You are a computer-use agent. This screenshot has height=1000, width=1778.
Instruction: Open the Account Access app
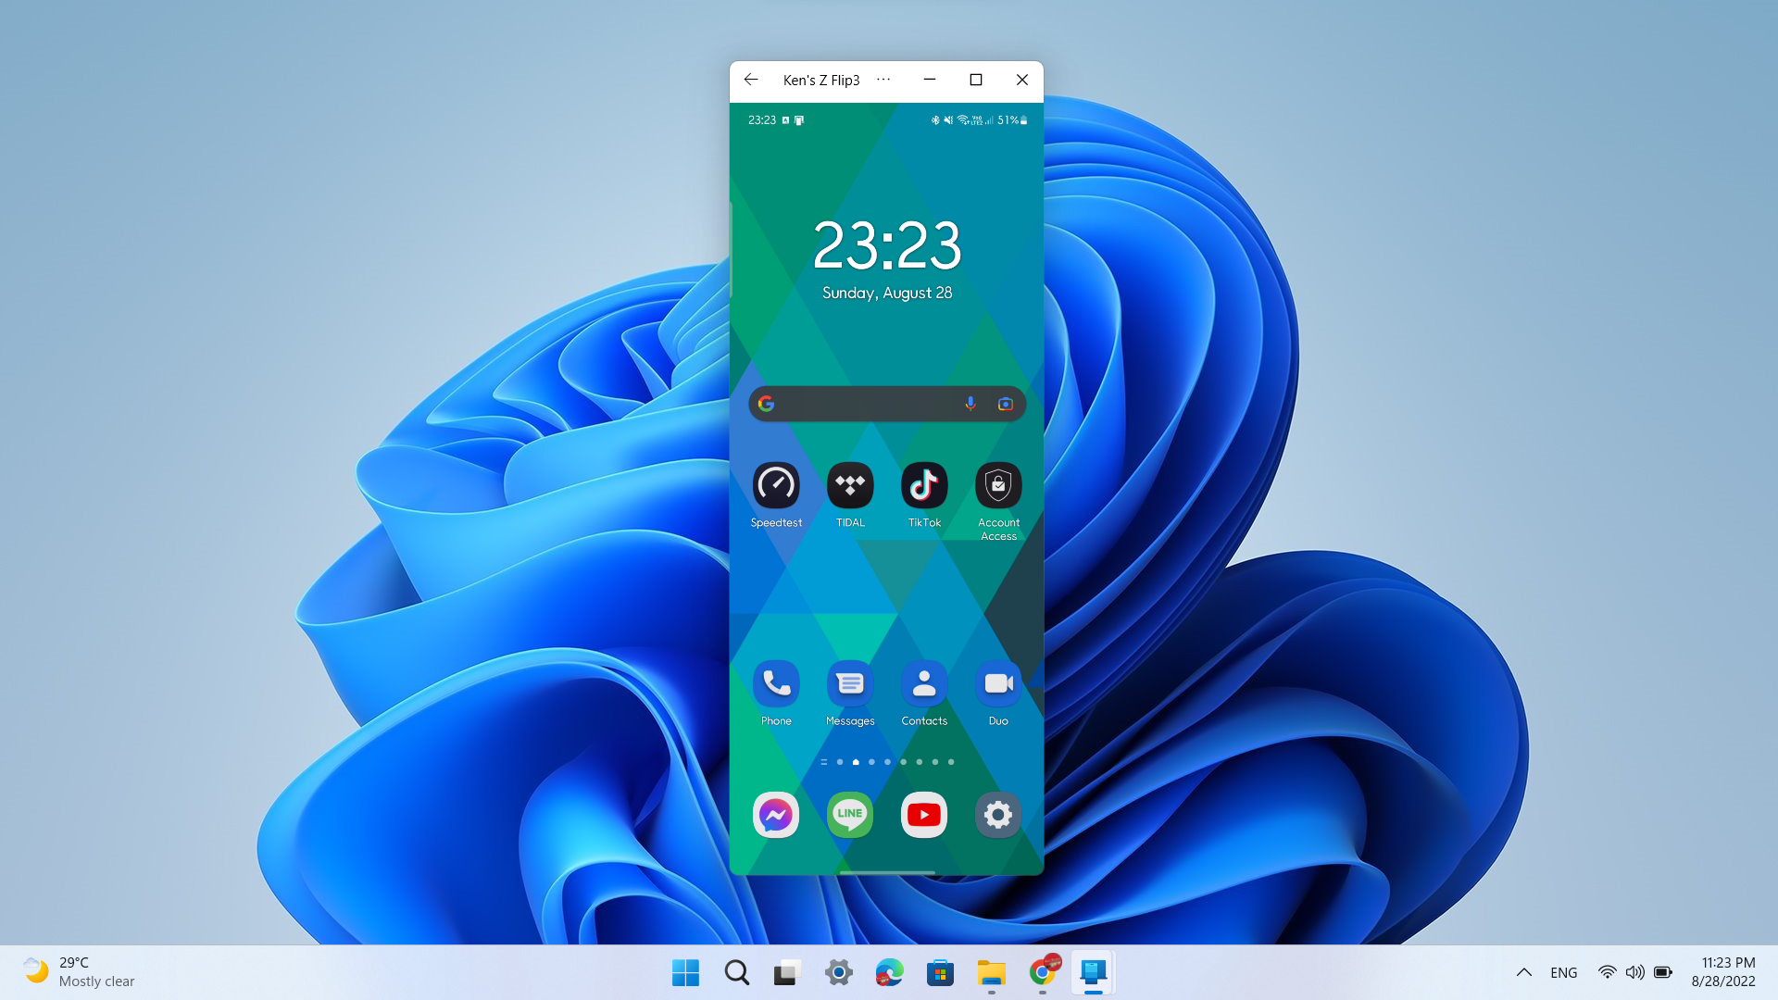tap(997, 484)
